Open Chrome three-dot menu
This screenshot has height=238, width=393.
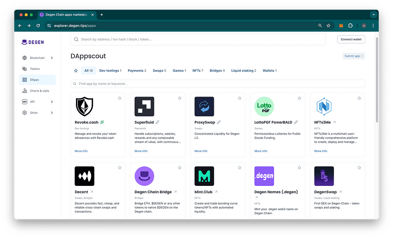[x=373, y=26]
